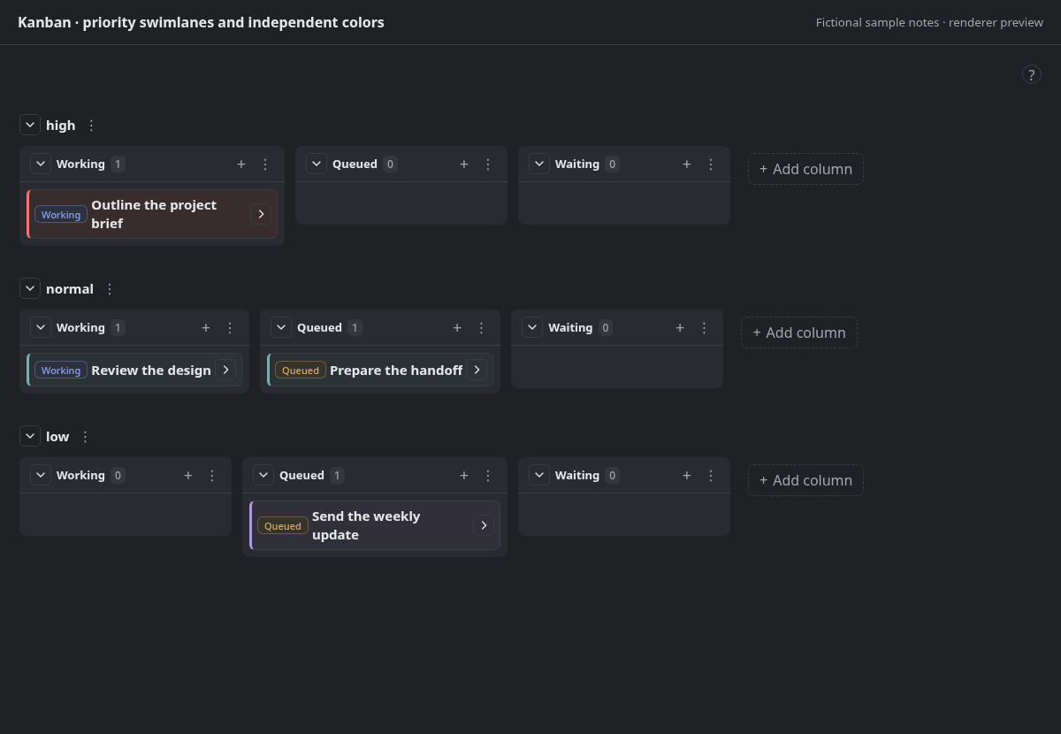Add card to normal Working column
The height and width of the screenshot is (734, 1061).
click(x=205, y=327)
